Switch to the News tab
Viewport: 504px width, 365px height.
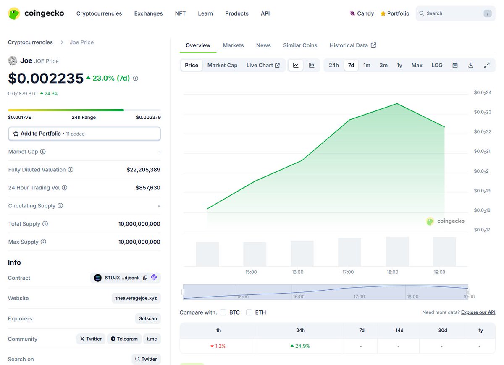[x=263, y=45]
